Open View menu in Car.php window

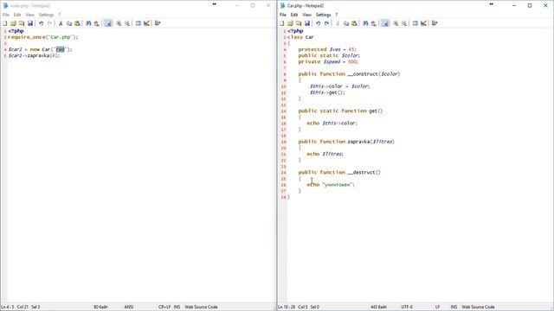coord(307,15)
